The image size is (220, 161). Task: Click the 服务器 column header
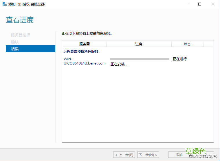click(x=85, y=44)
